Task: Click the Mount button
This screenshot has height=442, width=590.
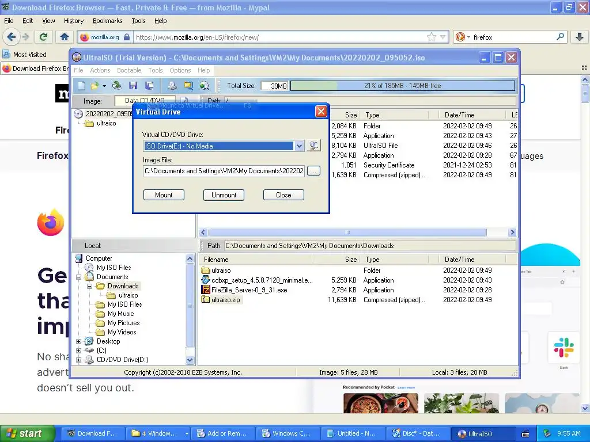Action: click(164, 195)
